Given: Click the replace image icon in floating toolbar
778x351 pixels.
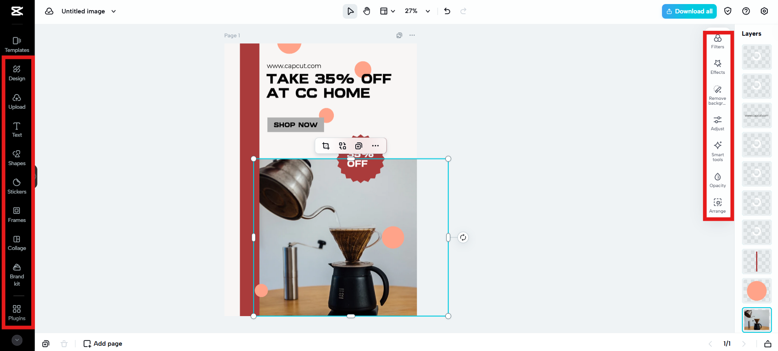Looking at the screenshot, I should pos(342,146).
